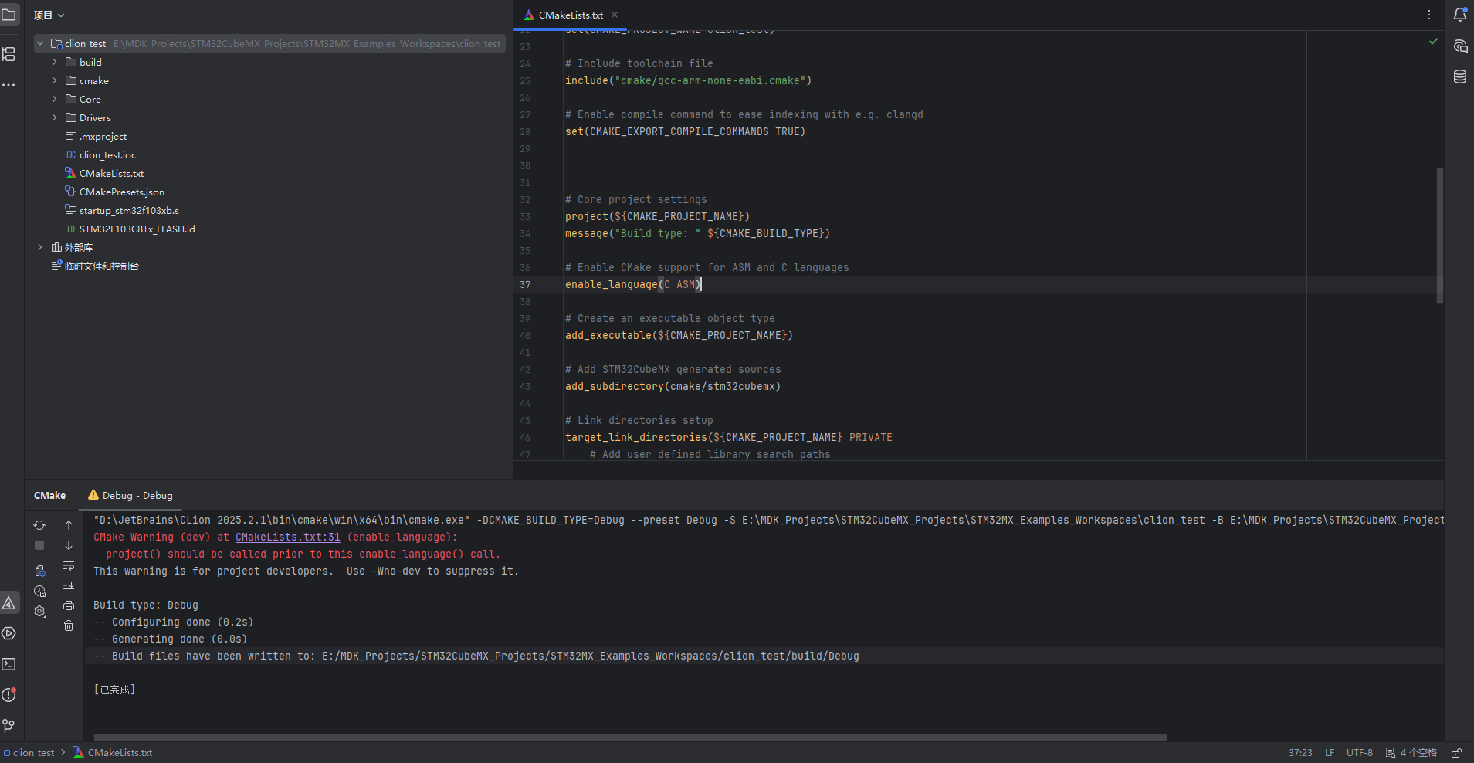Toggle read-only lock icon in status bar

1456,753
